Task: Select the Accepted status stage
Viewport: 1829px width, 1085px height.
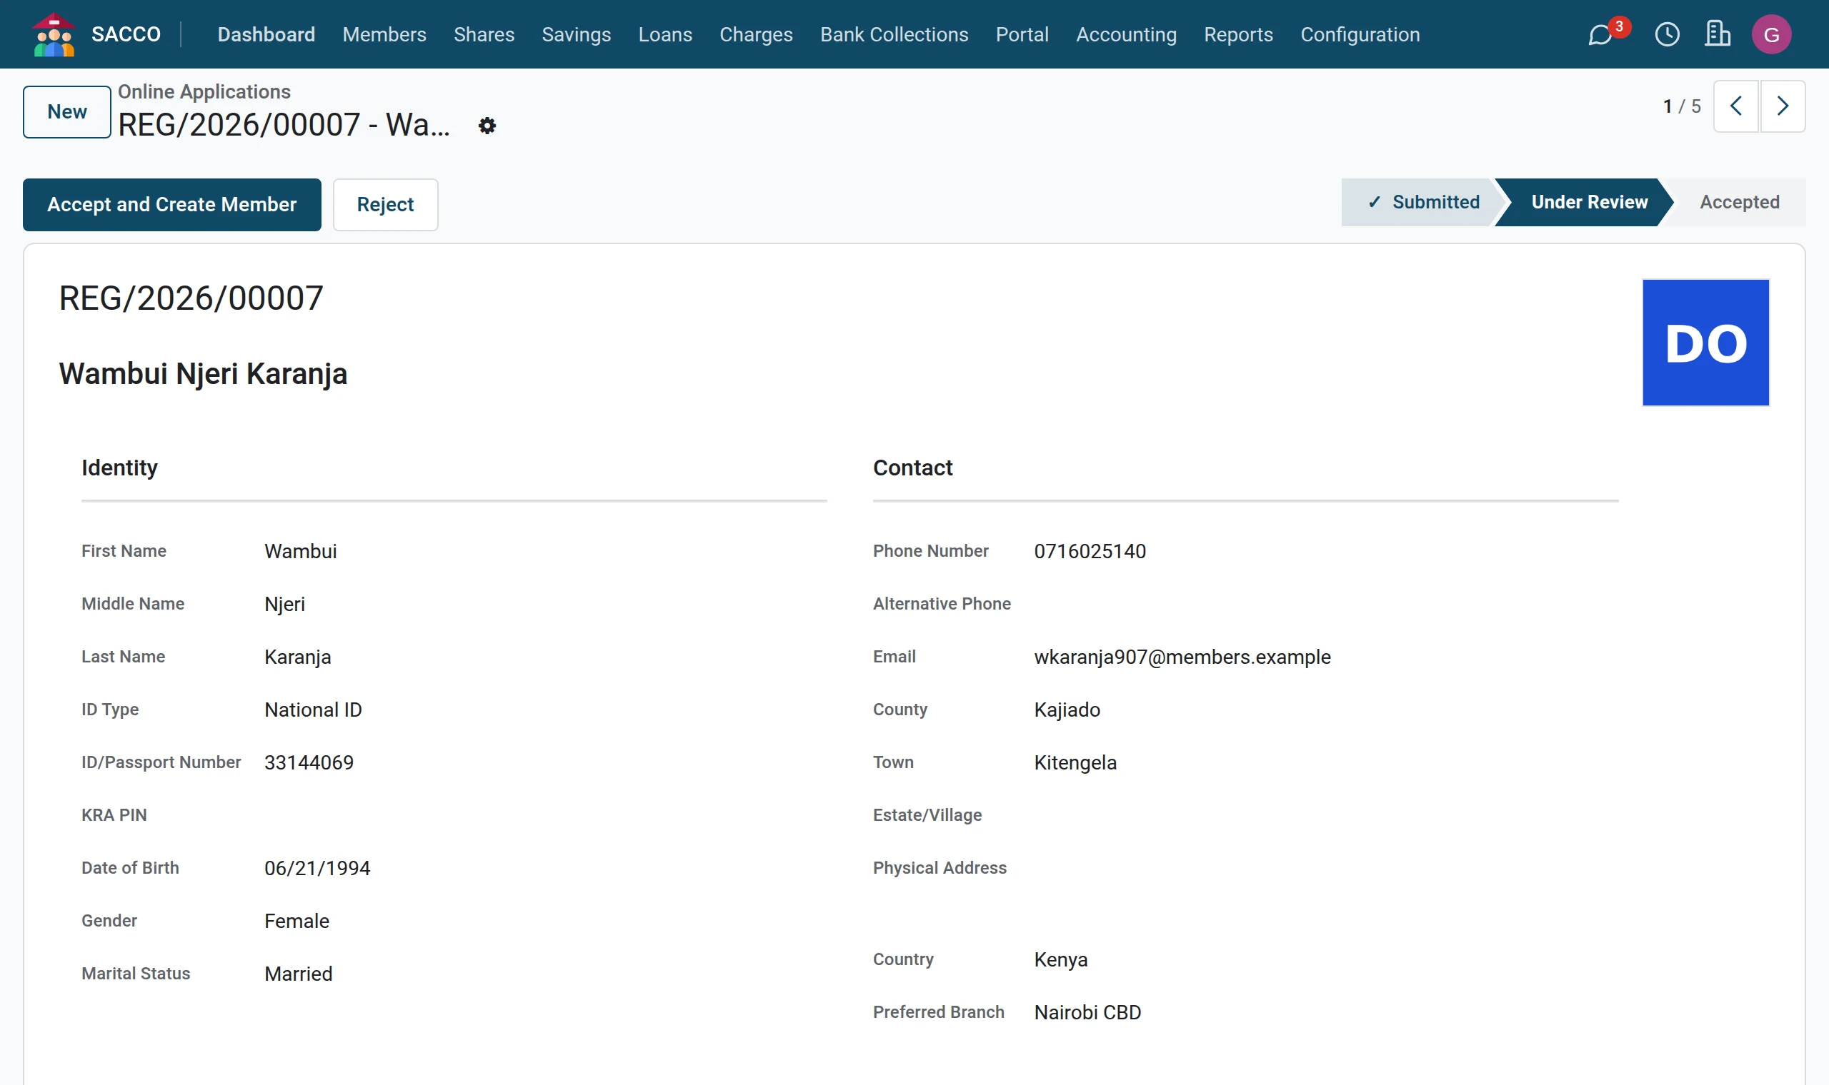Action: click(x=1738, y=203)
